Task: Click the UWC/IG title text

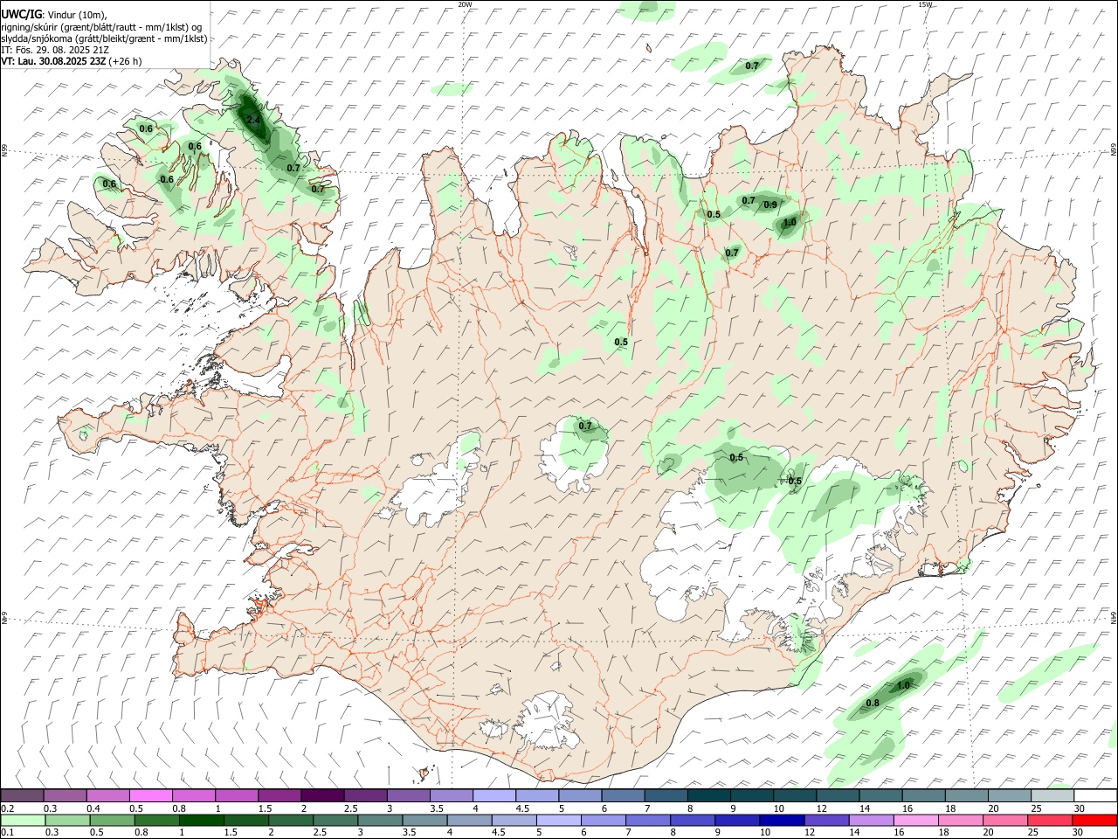Action: coord(21,15)
